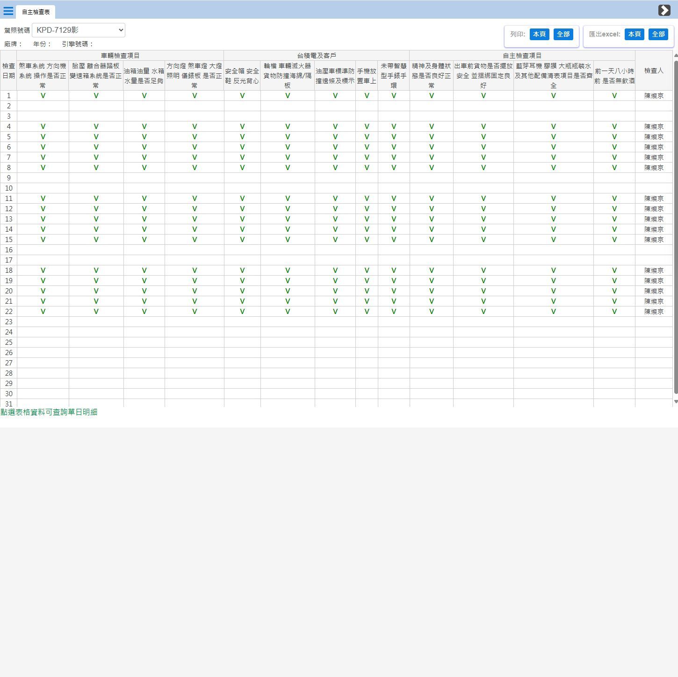This screenshot has height=677, width=678.
Task: Click the date cell for day 30
Action: pyautogui.click(x=8, y=394)
